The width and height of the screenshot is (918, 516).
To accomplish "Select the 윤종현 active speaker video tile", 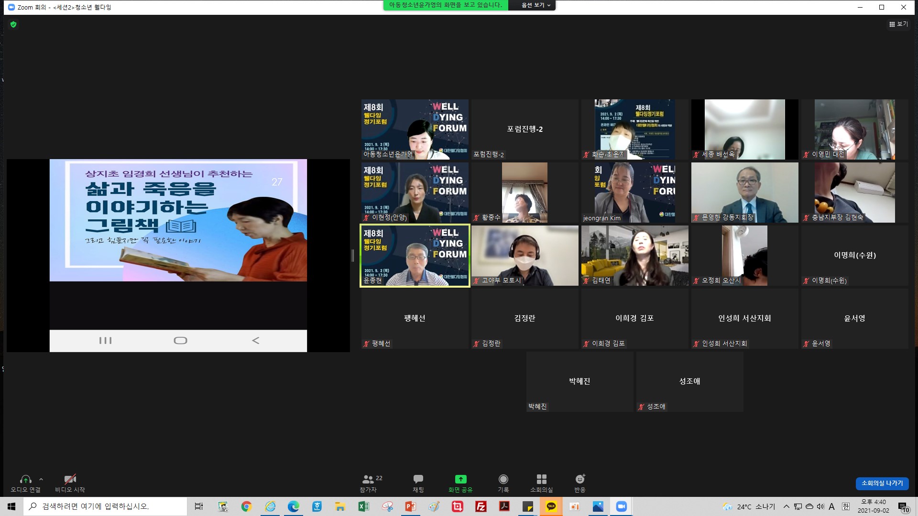I will click(x=415, y=256).
